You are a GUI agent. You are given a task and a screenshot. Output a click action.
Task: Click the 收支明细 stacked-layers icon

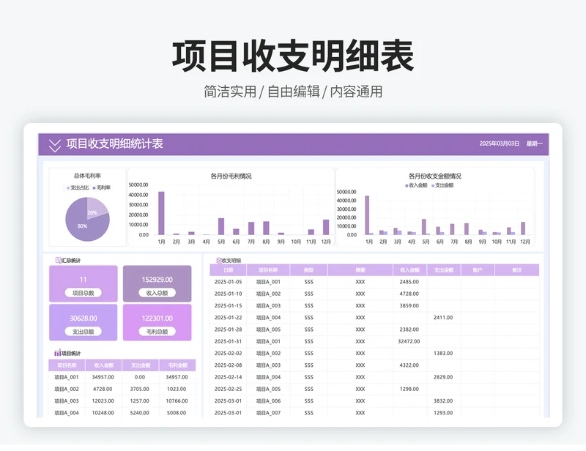(x=219, y=261)
